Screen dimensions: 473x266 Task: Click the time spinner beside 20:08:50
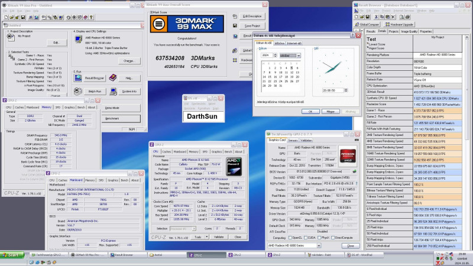(346, 90)
